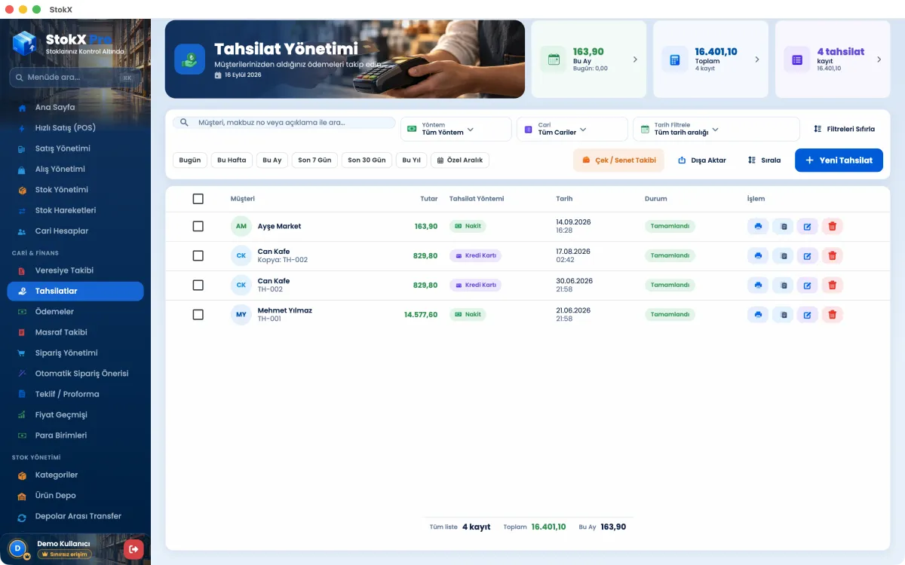Open Masraf Takibi in sidebar
The image size is (905, 565).
pos(75,332)
